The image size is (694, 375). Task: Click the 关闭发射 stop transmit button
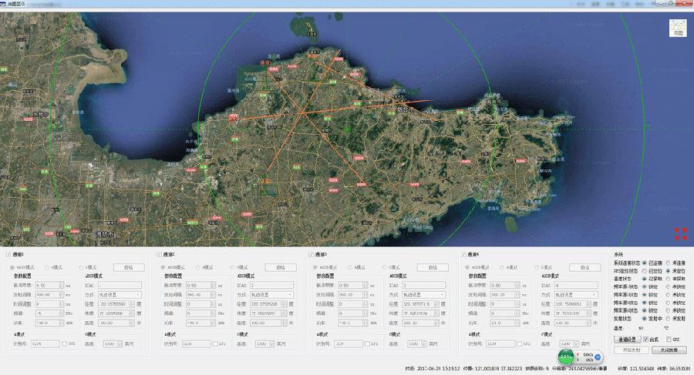[x=669, y=350]
